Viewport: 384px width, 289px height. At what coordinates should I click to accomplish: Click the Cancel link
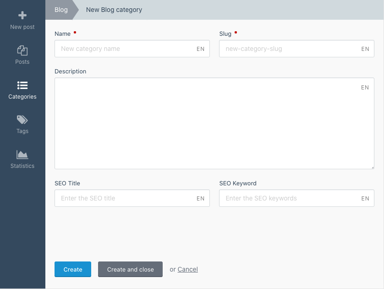tap(187, 269)
